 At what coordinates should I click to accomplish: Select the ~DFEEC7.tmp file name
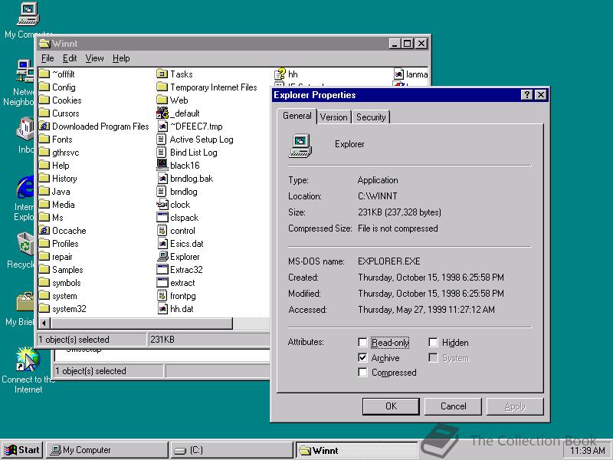[x=196, y=127]
